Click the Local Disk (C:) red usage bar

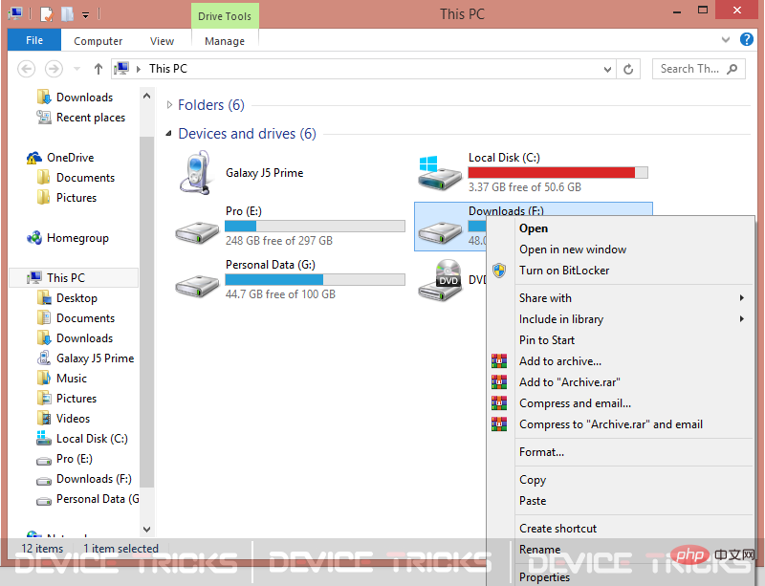[557, 172]
